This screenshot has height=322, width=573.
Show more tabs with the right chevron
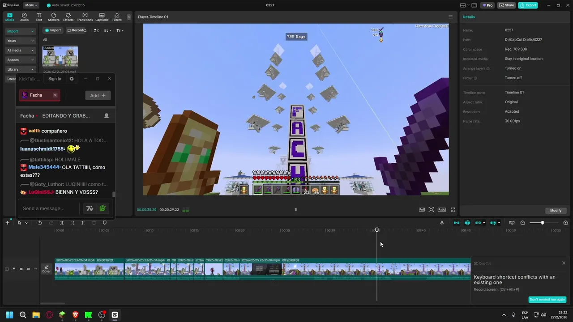point(129,17)
